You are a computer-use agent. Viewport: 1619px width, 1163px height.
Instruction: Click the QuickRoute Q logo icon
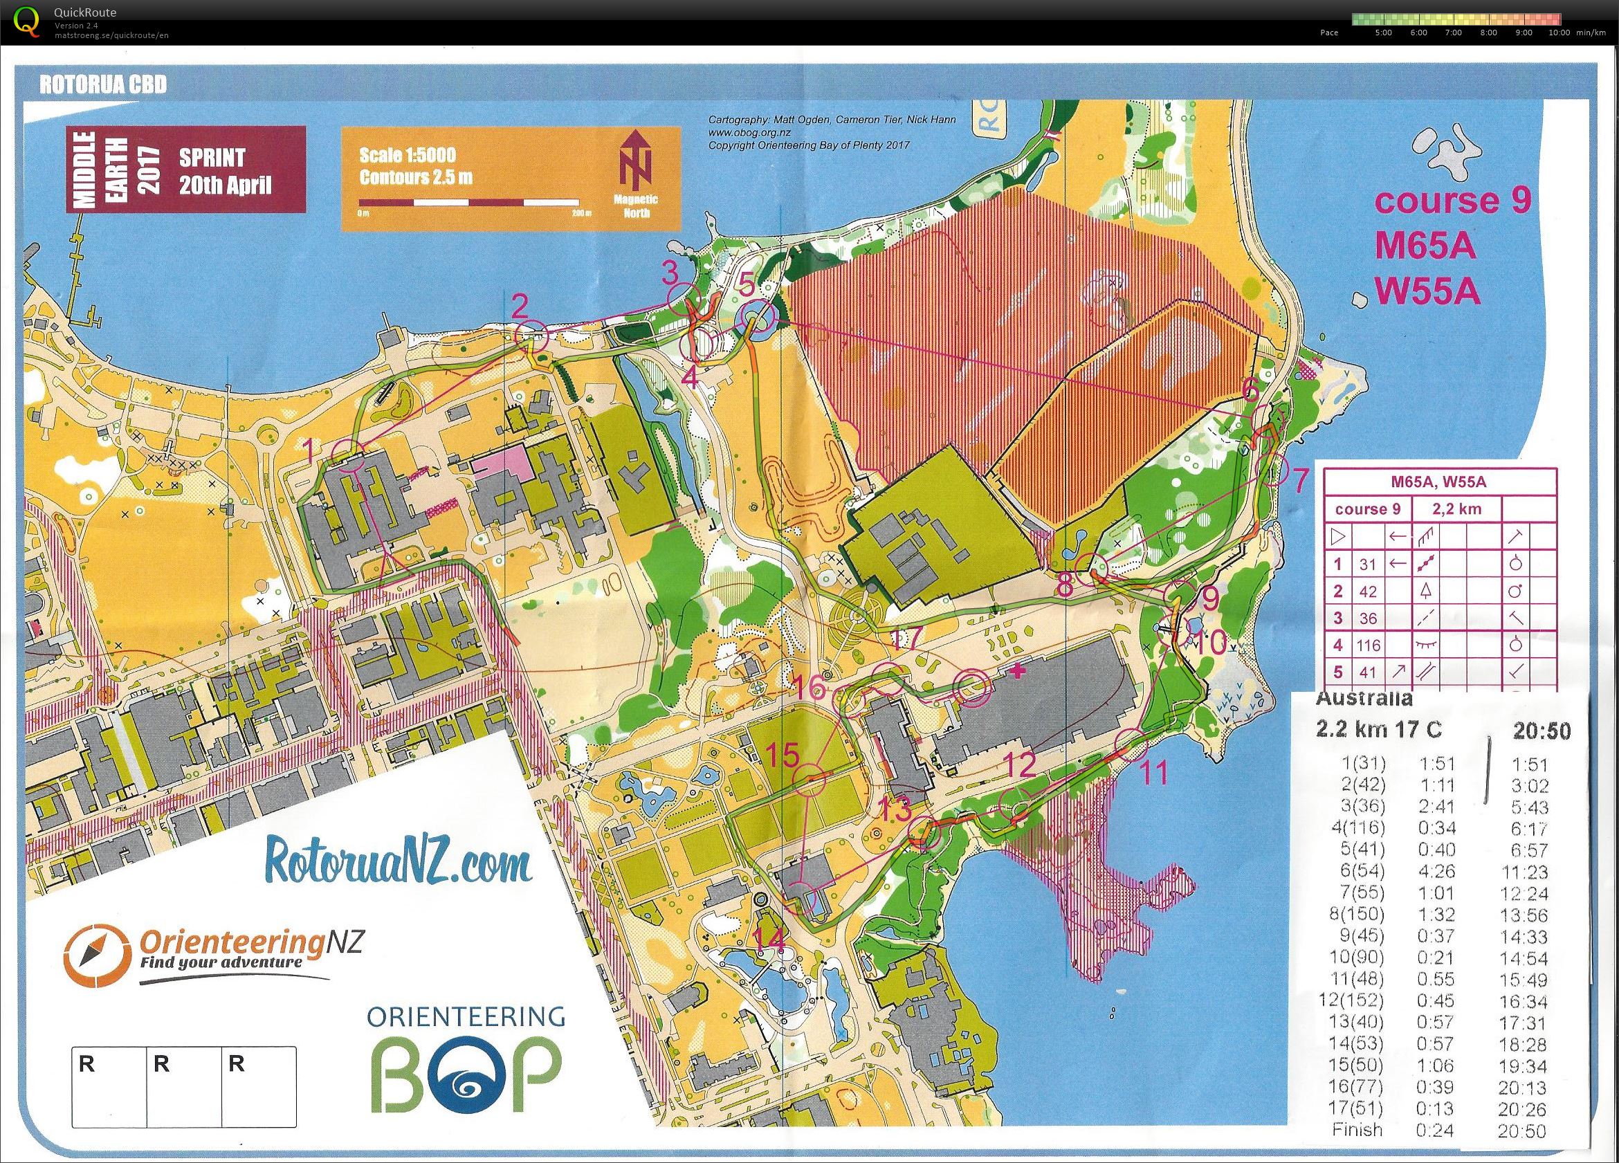click(x=27, y=20)
